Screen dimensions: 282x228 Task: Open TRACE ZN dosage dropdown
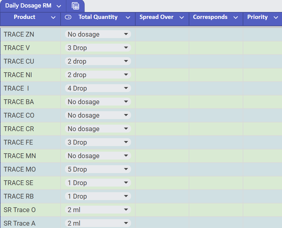click(98, 34)
